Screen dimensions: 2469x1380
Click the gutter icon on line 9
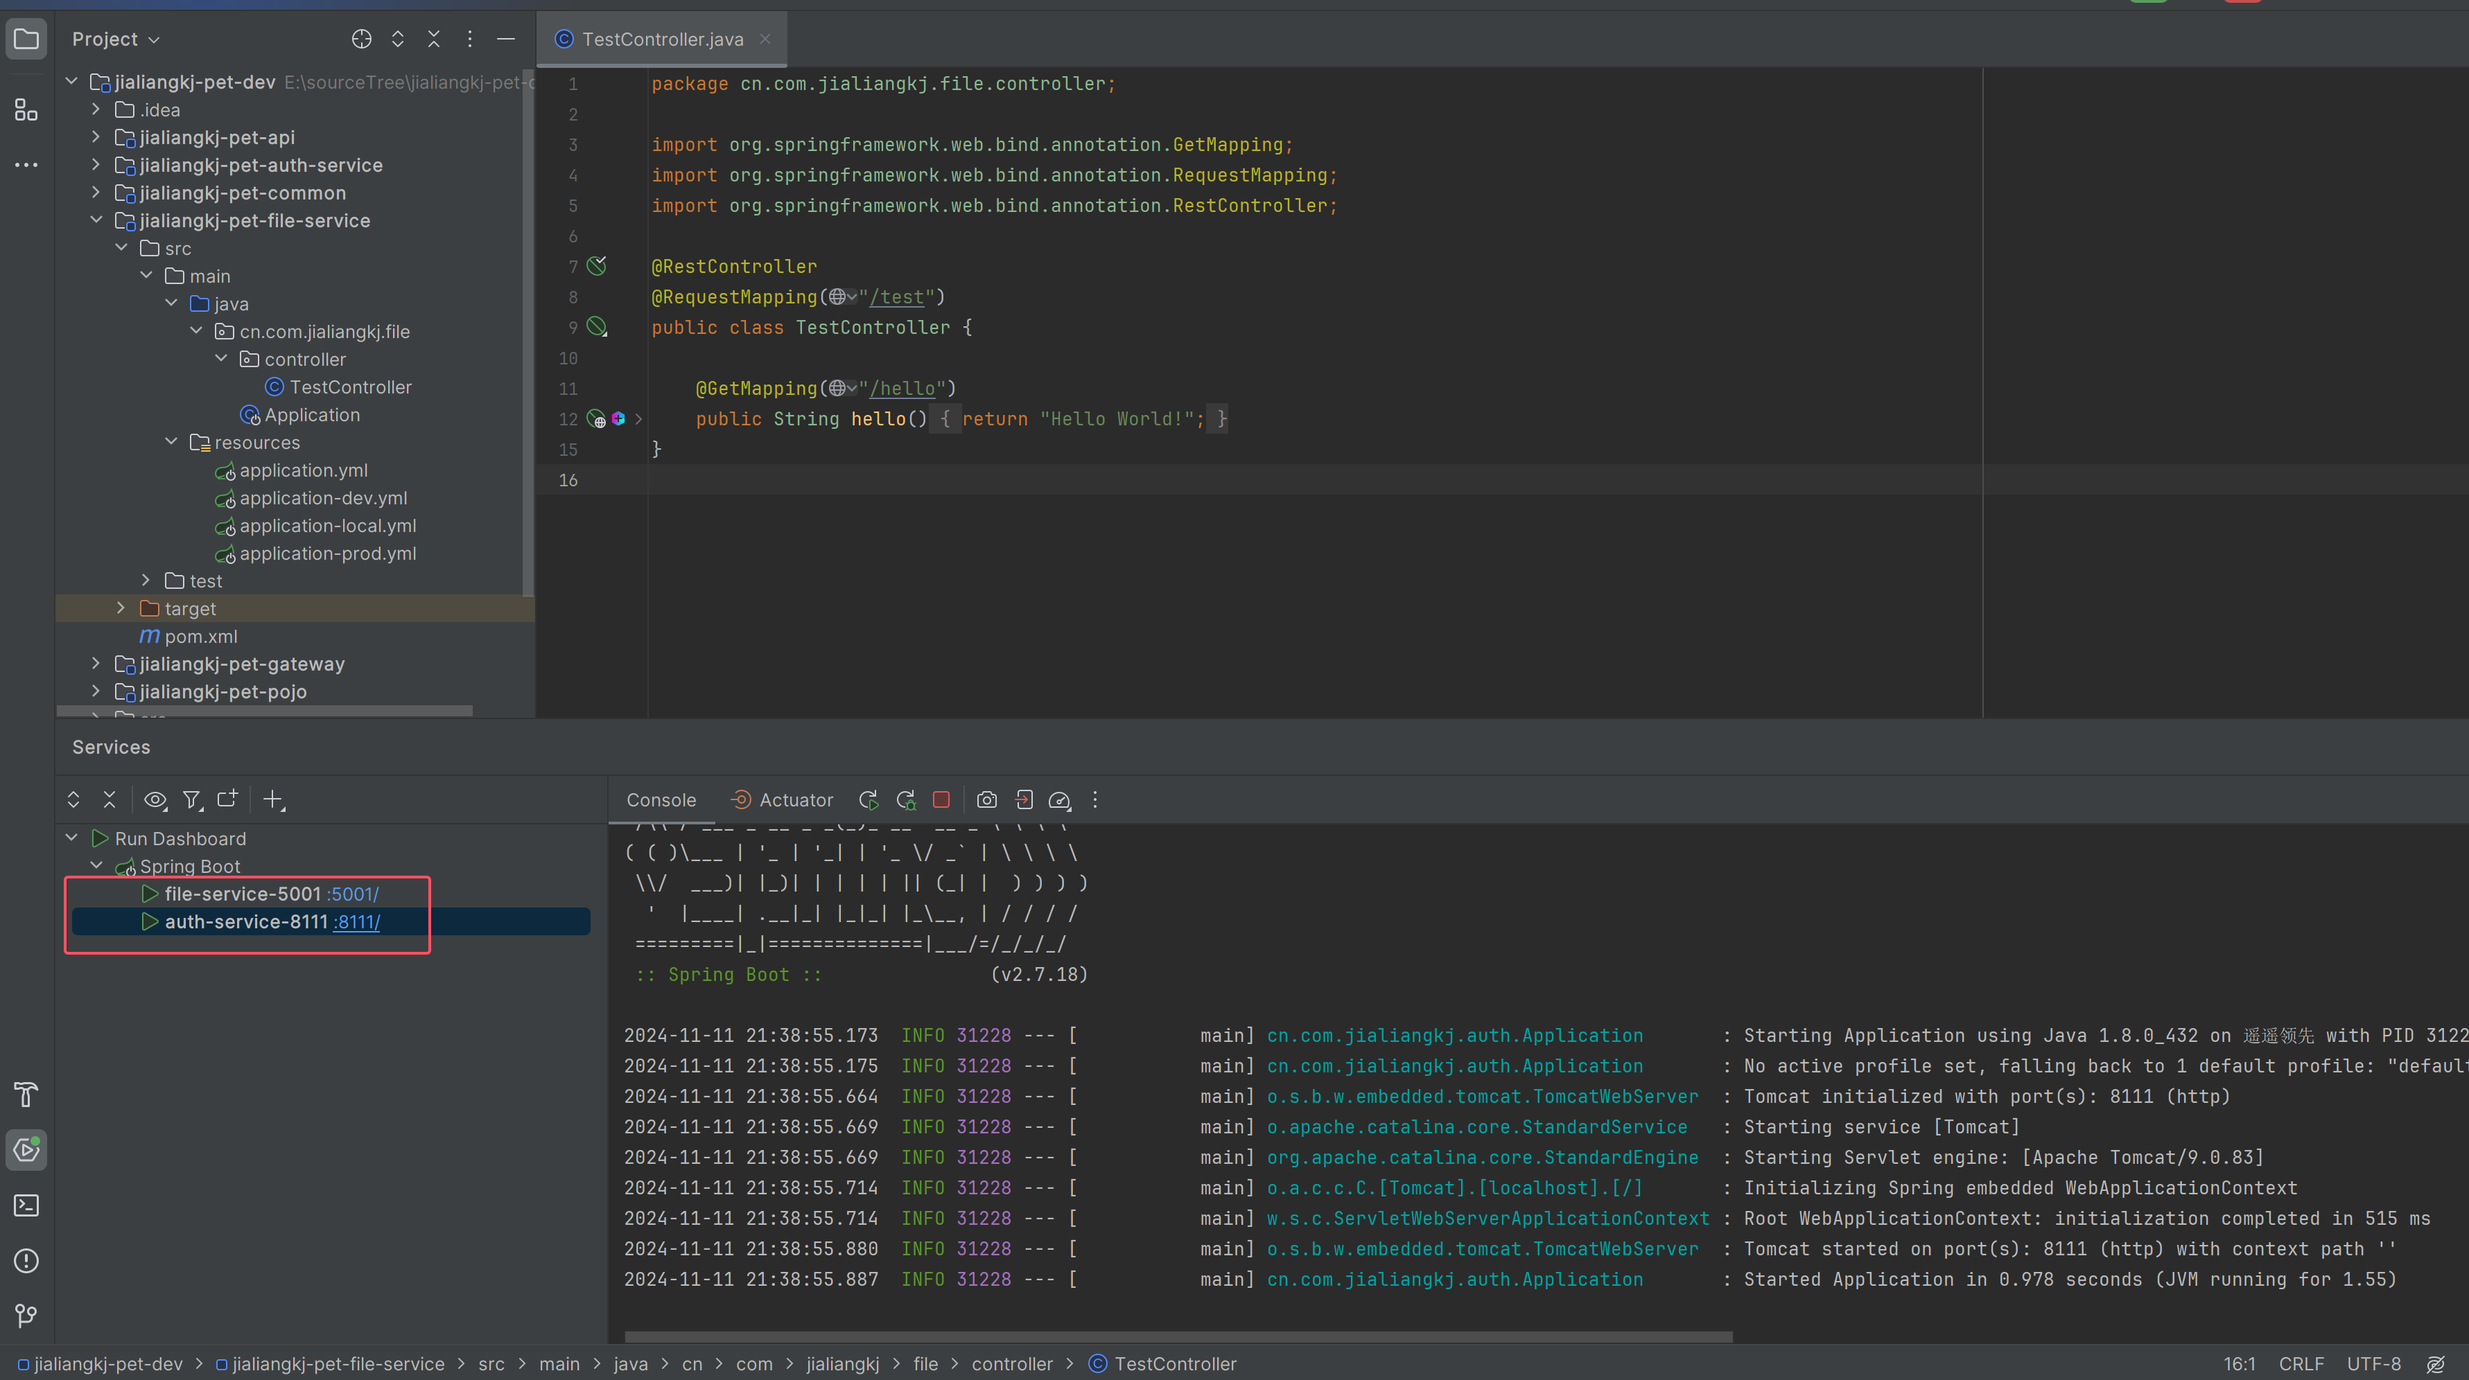(x=596, y=326)
